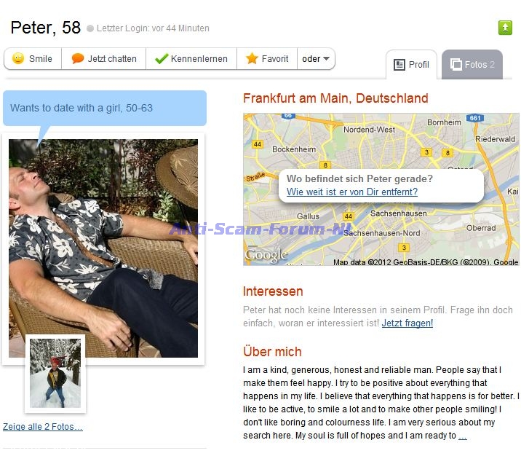This screenshot has width=521, height=456.
Task: Click the orange Favorit star icon
Action: pyautogui.click(x=252, y=58)
